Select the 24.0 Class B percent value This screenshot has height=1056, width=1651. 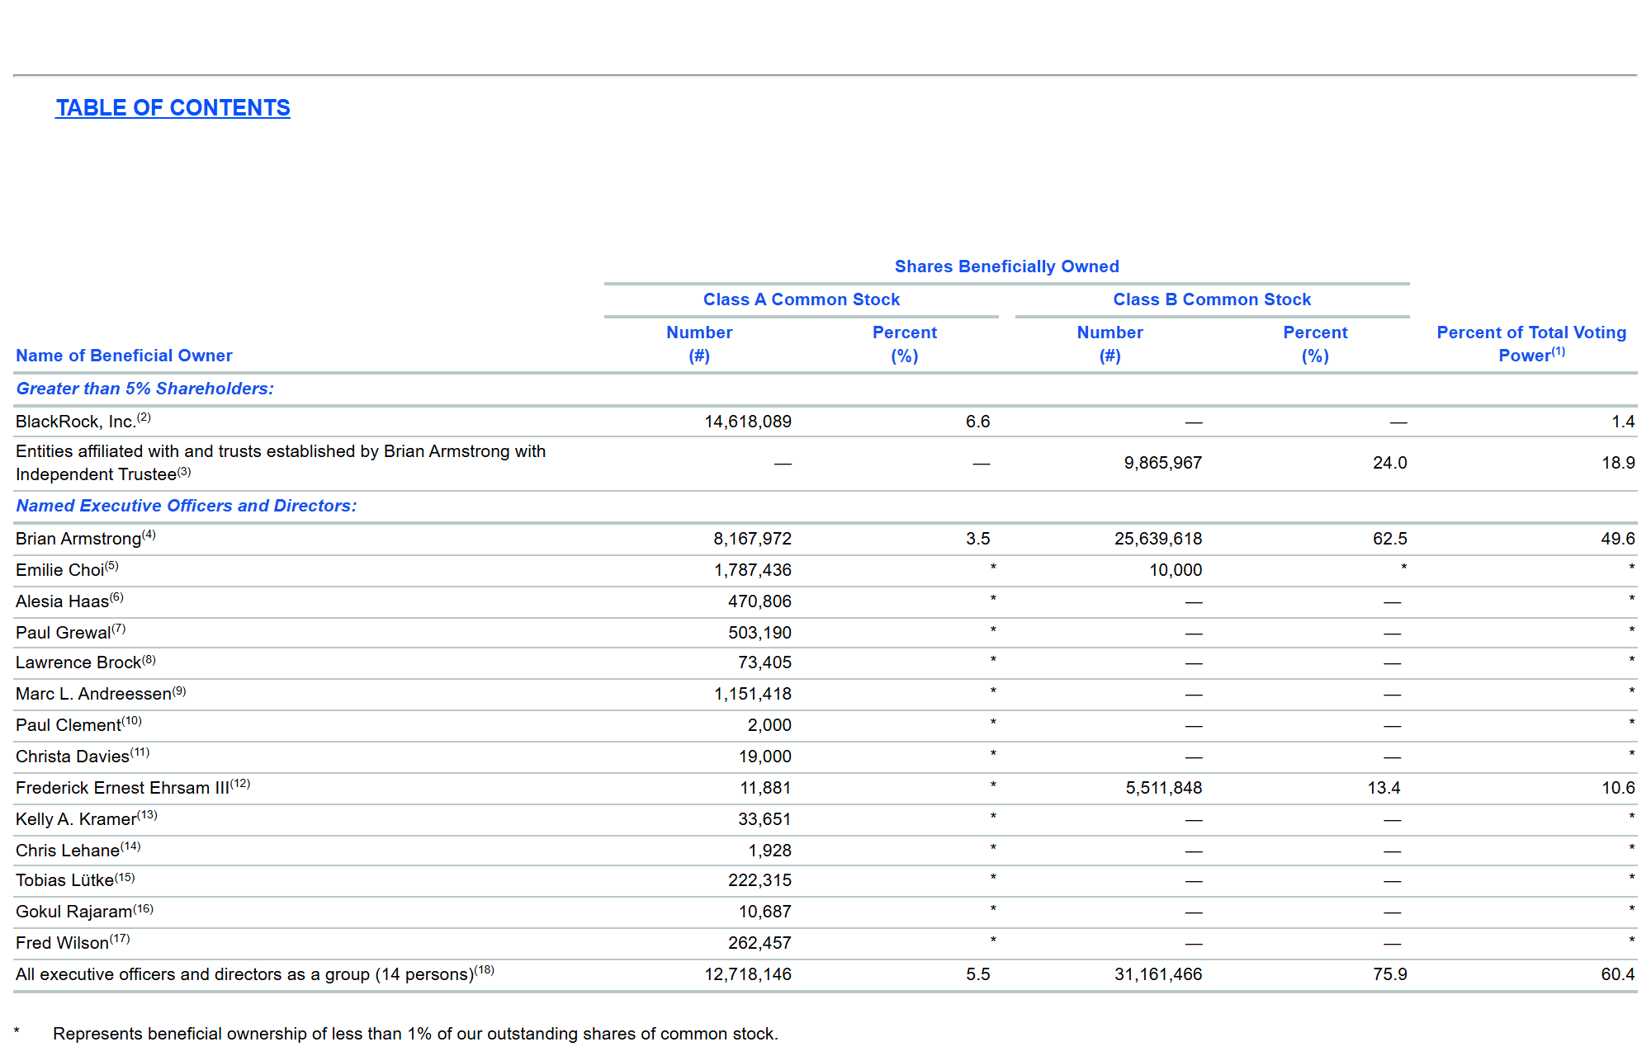tap(1389, 463)
